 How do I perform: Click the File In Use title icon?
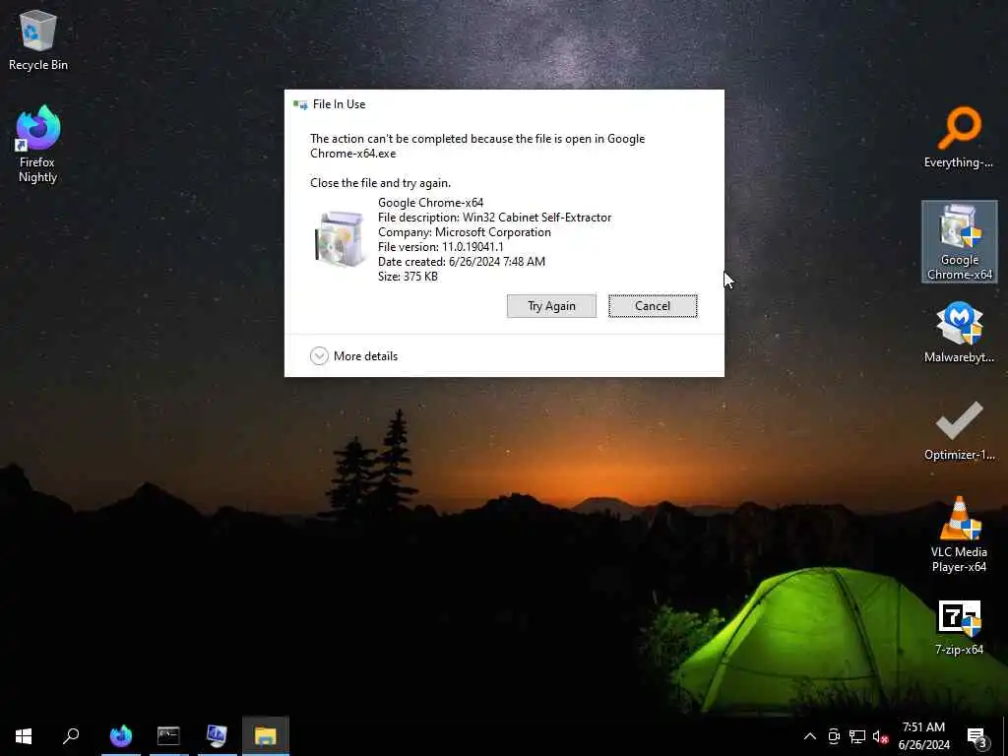[299, 104]
